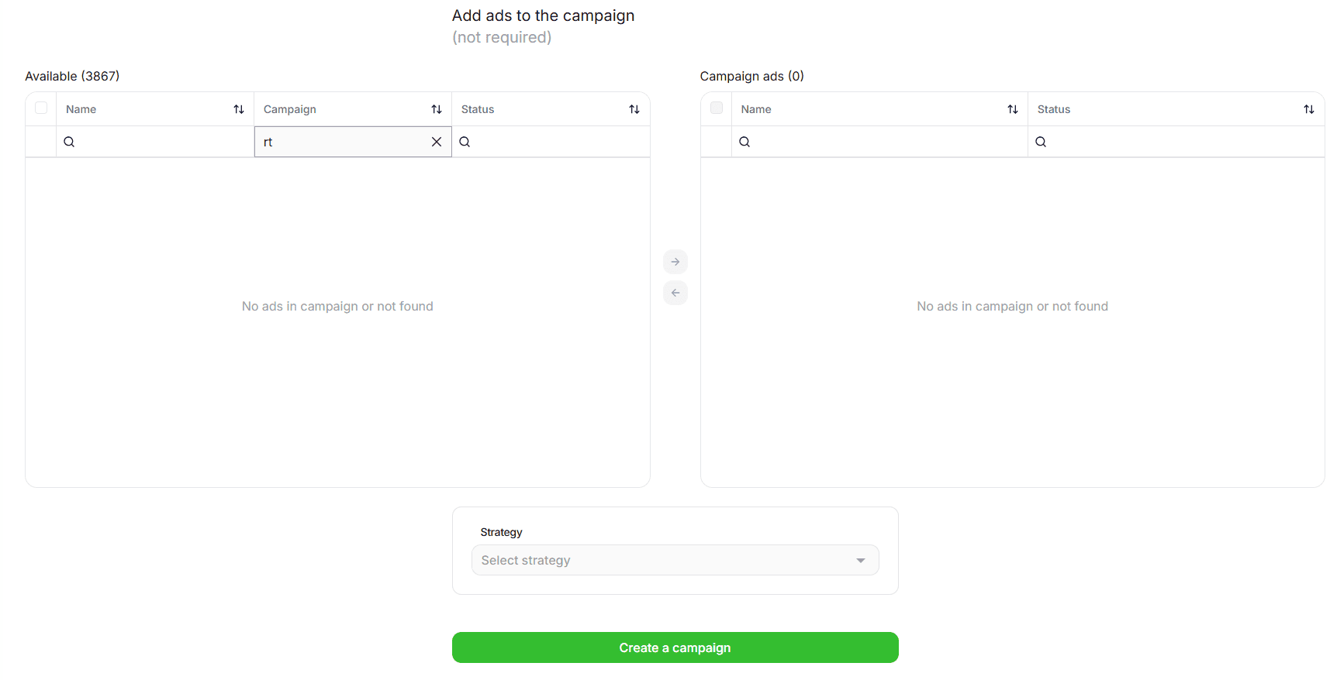The height and width of the screenshot is (680, 1330).
Task: Click the chevron arrow on the strategy selector
Action: click(x=860, y=560)
